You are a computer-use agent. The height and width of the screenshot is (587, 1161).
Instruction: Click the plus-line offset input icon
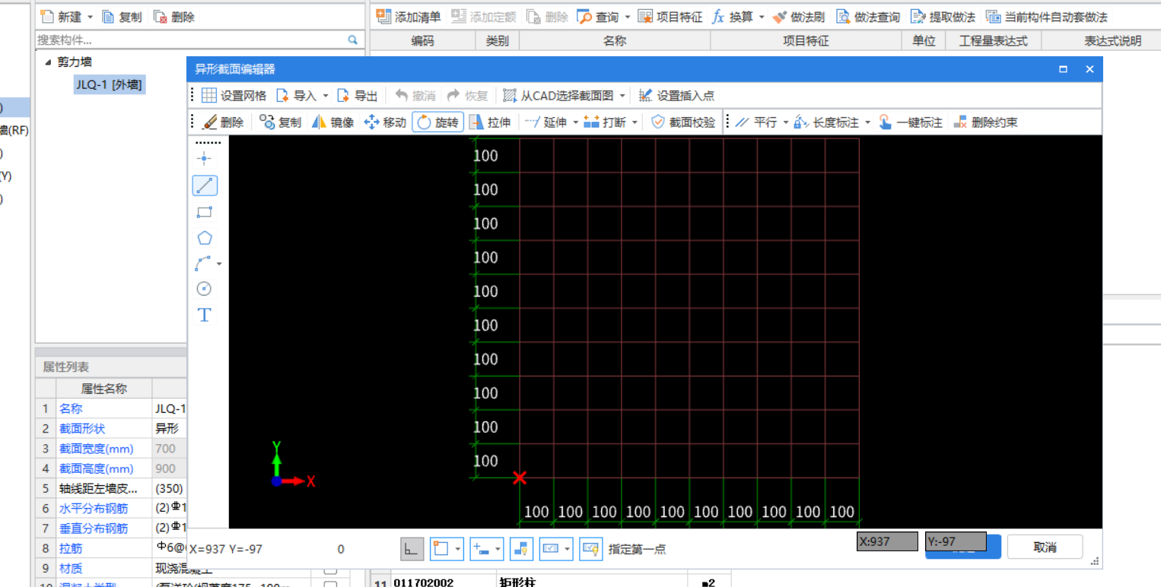481,548
